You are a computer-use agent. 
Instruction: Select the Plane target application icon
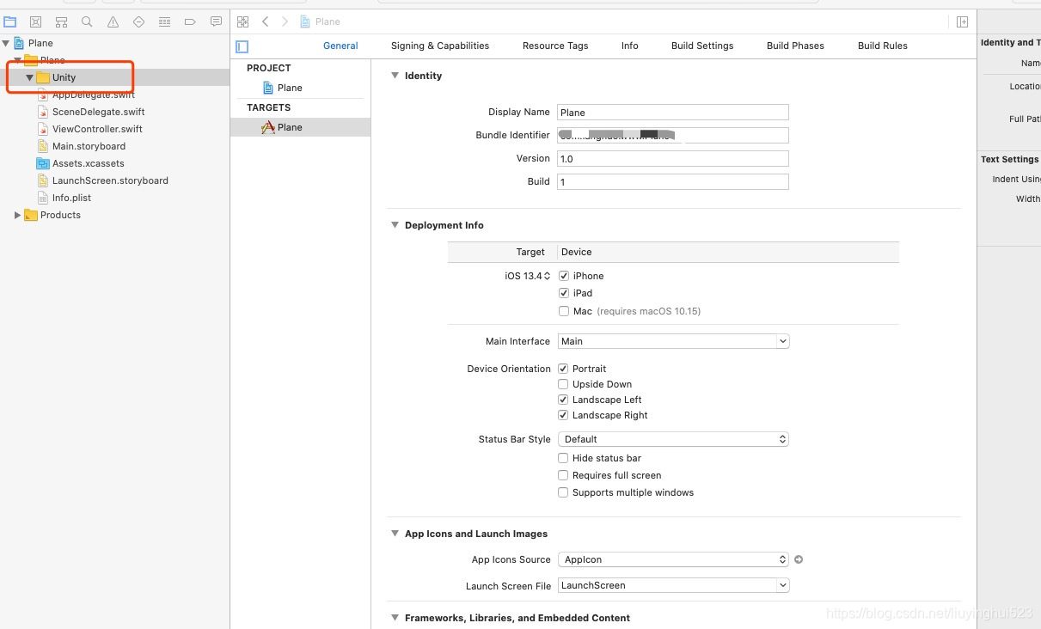coord(268,127)
